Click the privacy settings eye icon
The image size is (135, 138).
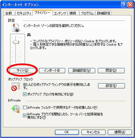coord(16,27)
